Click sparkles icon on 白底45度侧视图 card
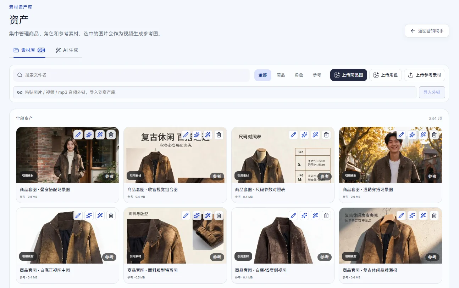Screen dimensions: 459x288 click(x=304, y=215)
